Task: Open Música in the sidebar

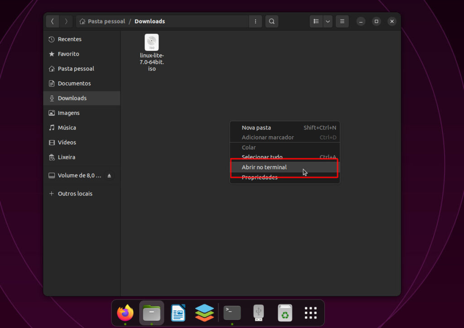Action: [82, 128]
